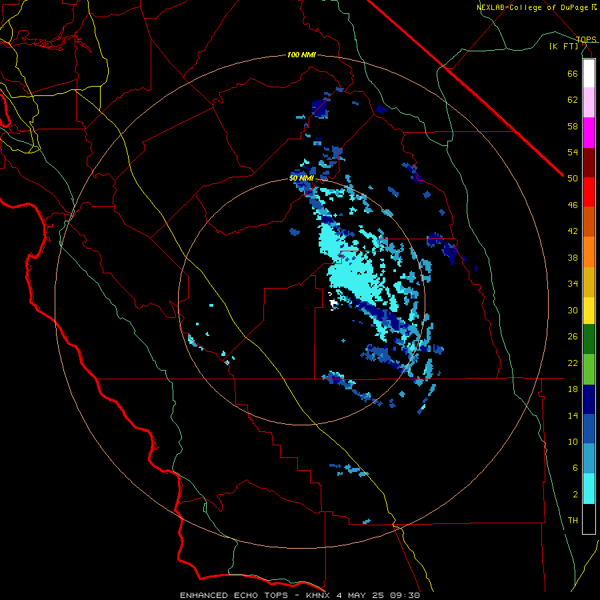Click the legend value 18
The image size is (600, 600).
click(x=573, y=389)
